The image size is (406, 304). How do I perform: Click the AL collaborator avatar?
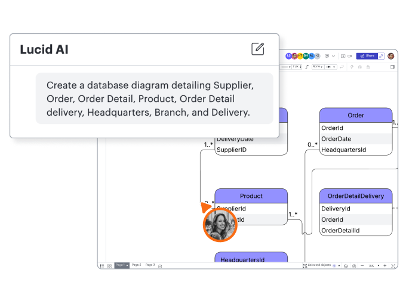tap(312, 56)
